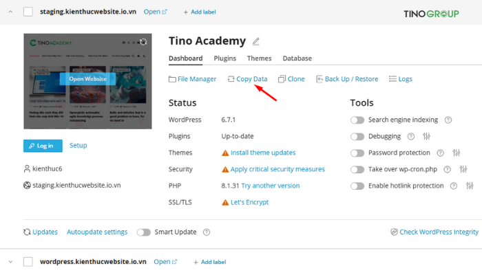The height and width of the screenshot is (275, 482).
Task: Turn on the Debugging switch
Action: (357, 137)
